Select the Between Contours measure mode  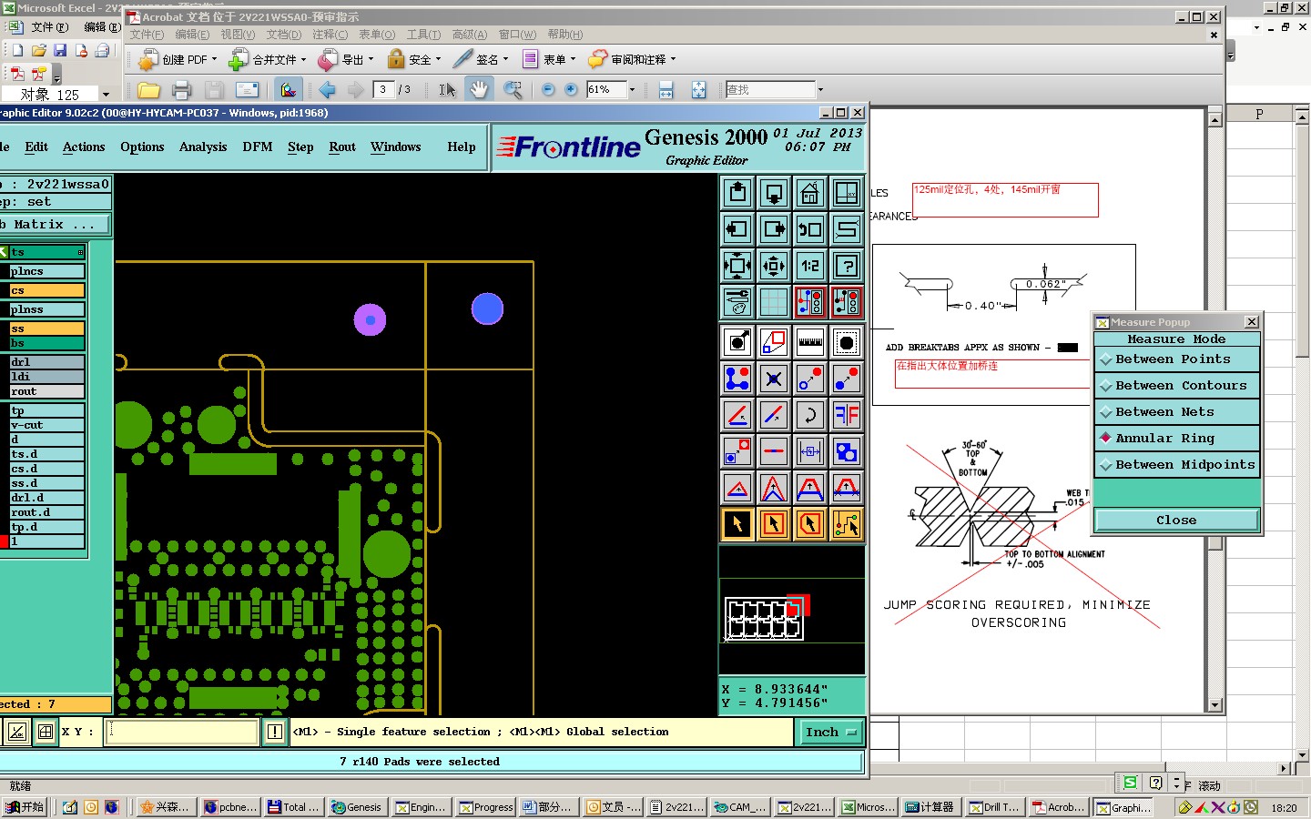pyautogui.click(x=1177, y=386)
